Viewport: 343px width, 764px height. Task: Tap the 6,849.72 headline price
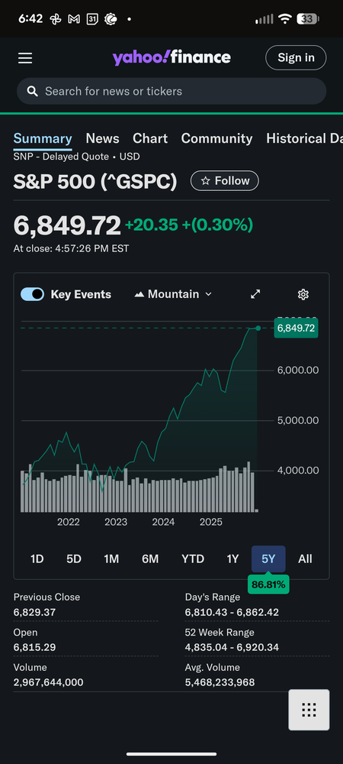click(x=67, y=225)
